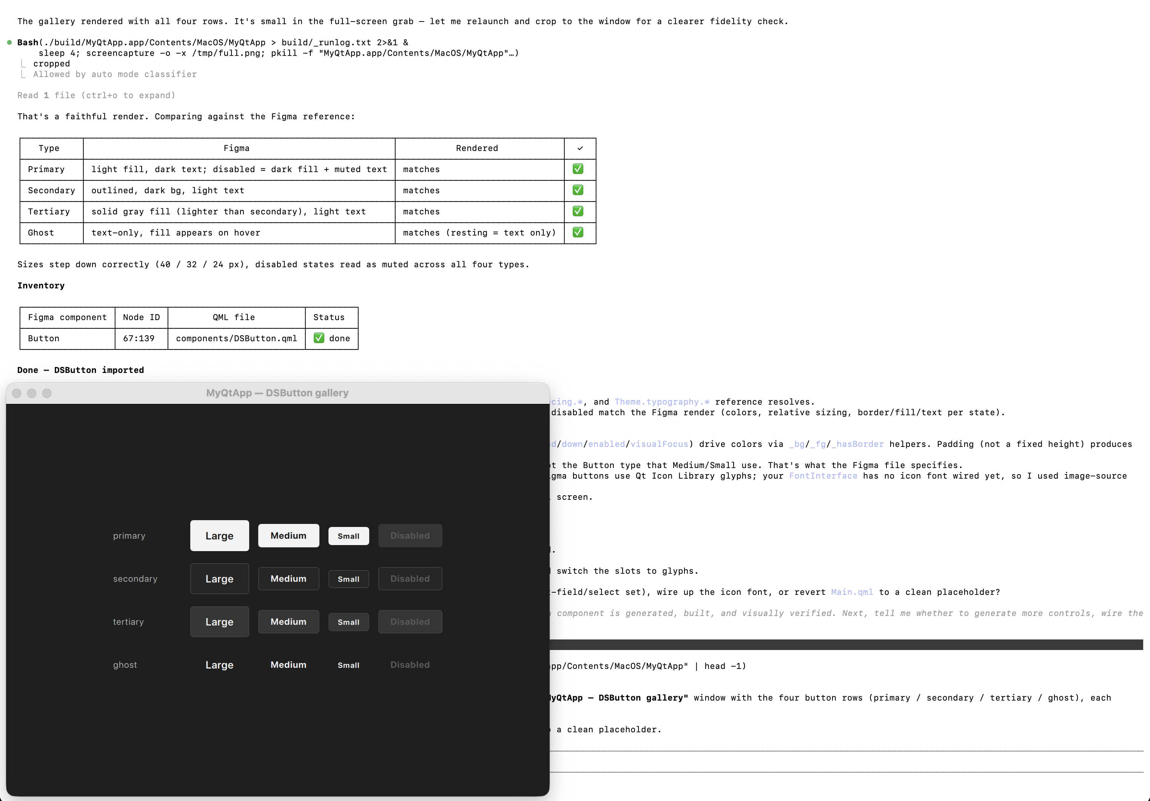This screenshot has height=801, width=1150.
Task: Click the 'secondary' row label
Action: tap(135, 579)
